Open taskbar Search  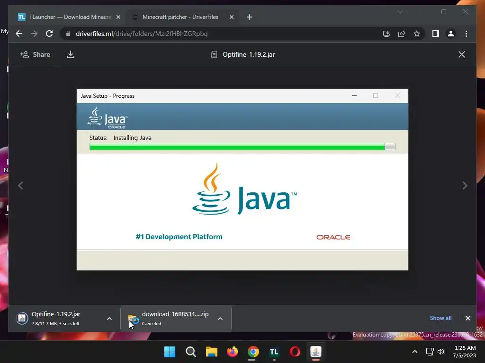pyautogui.click(x=190, y=352)
